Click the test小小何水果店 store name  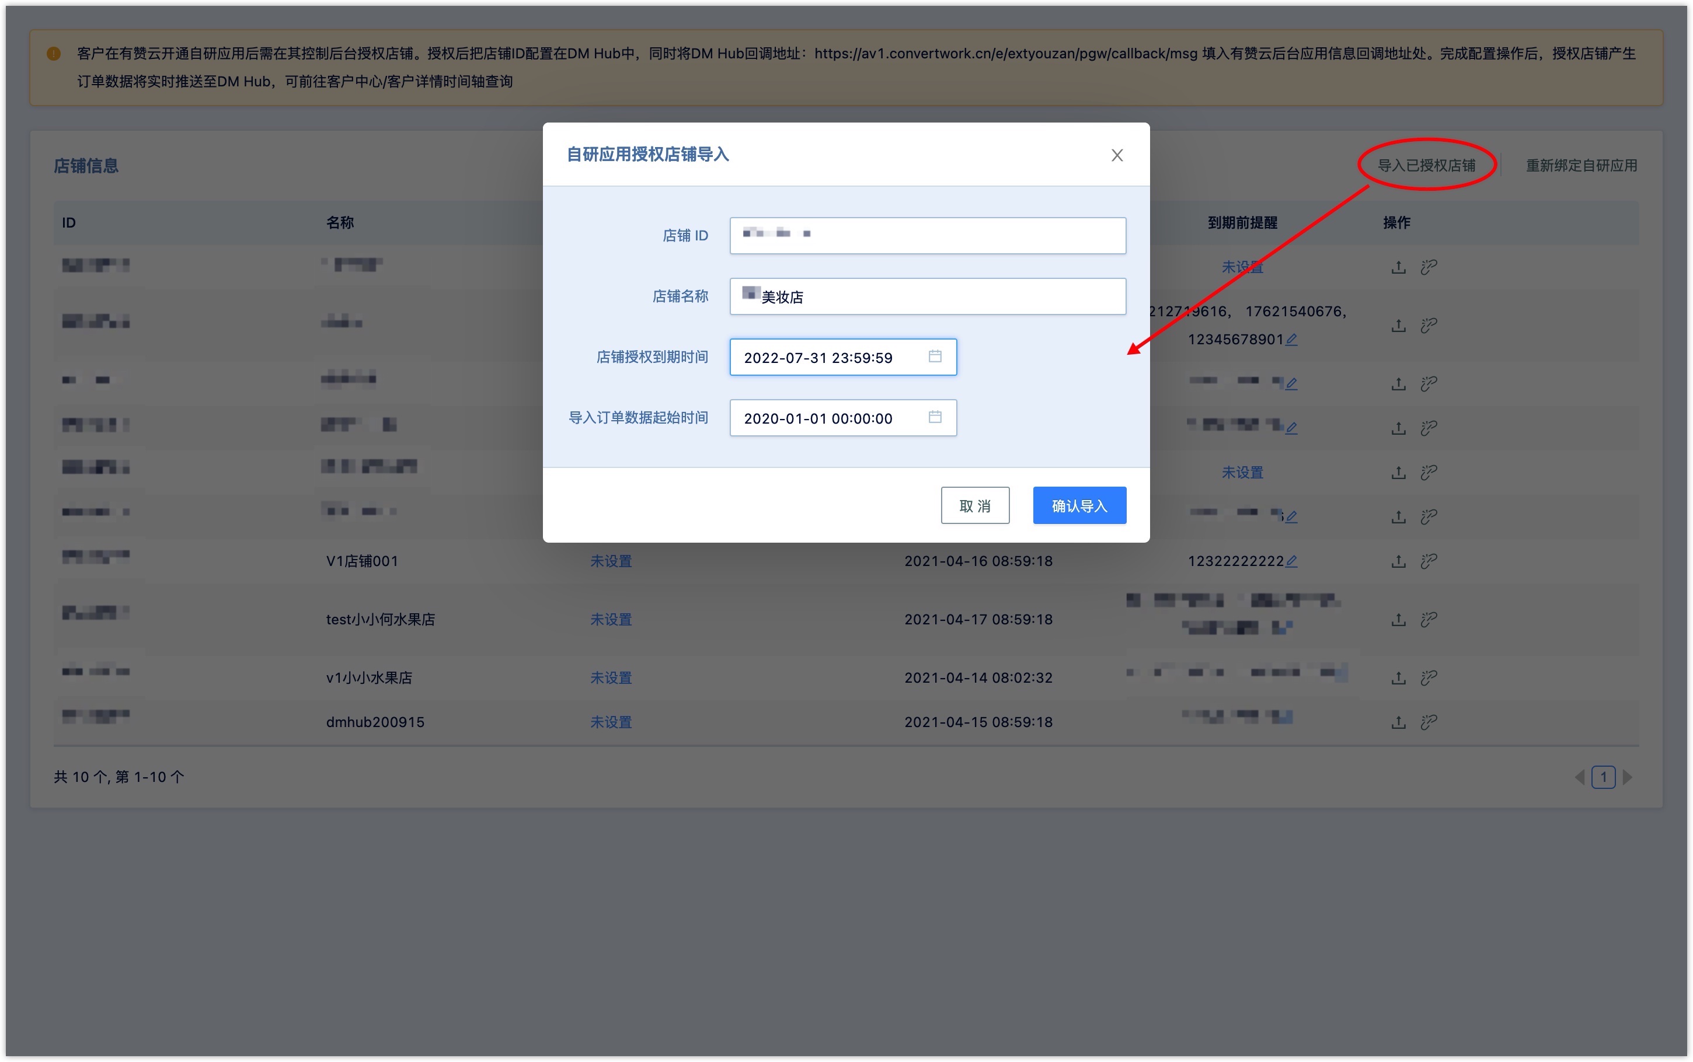point(380,620)
